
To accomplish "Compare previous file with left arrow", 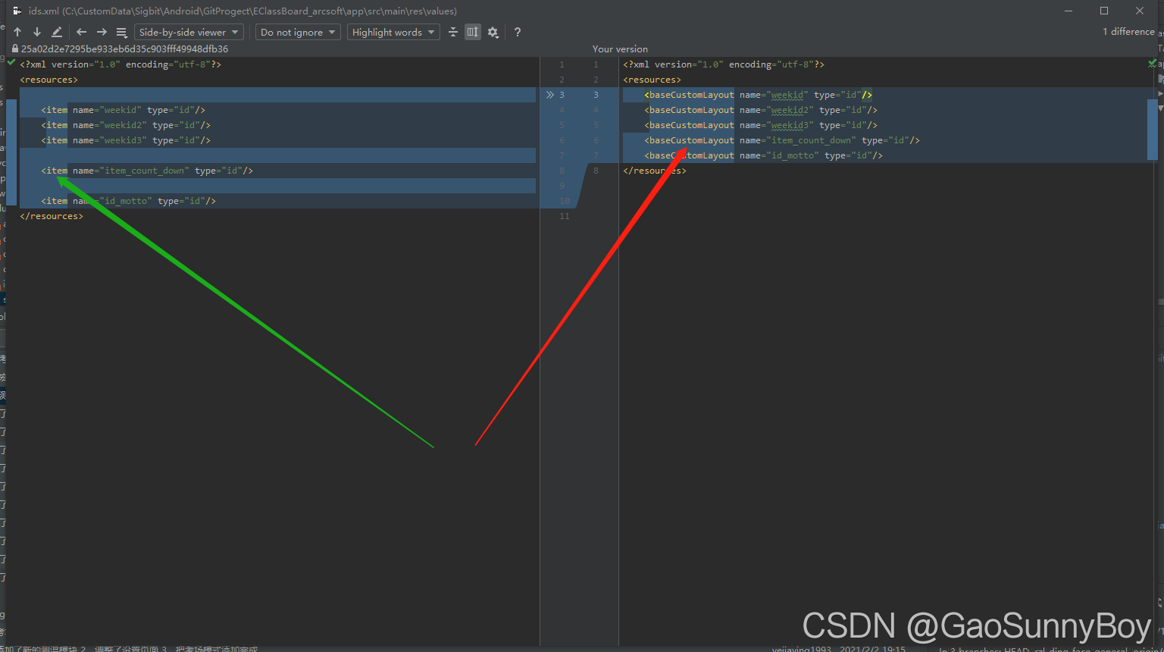I will click(82, 32).
